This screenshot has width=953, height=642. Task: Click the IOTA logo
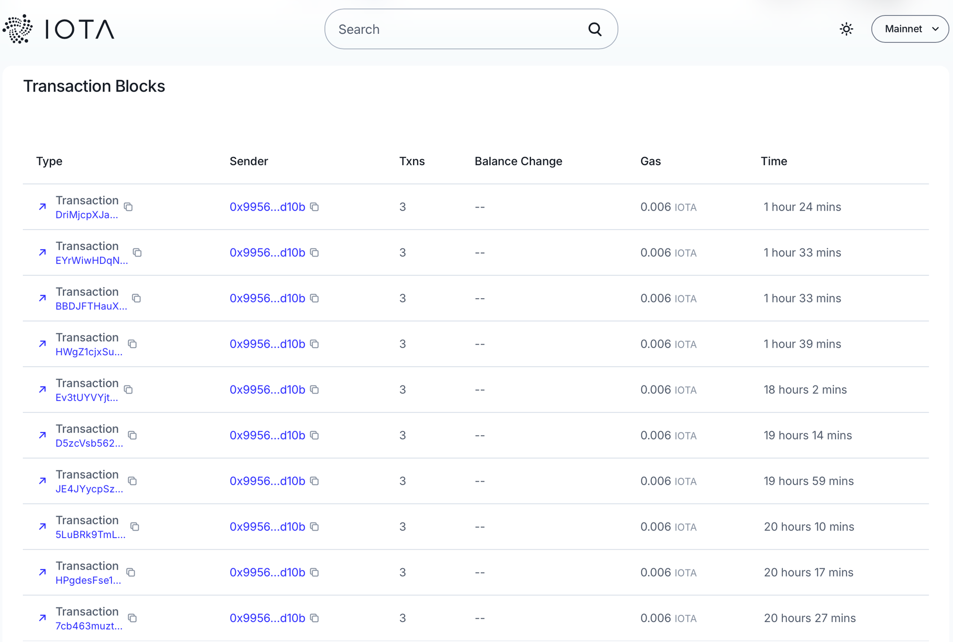pyautogui.click(x=59, y=29)
